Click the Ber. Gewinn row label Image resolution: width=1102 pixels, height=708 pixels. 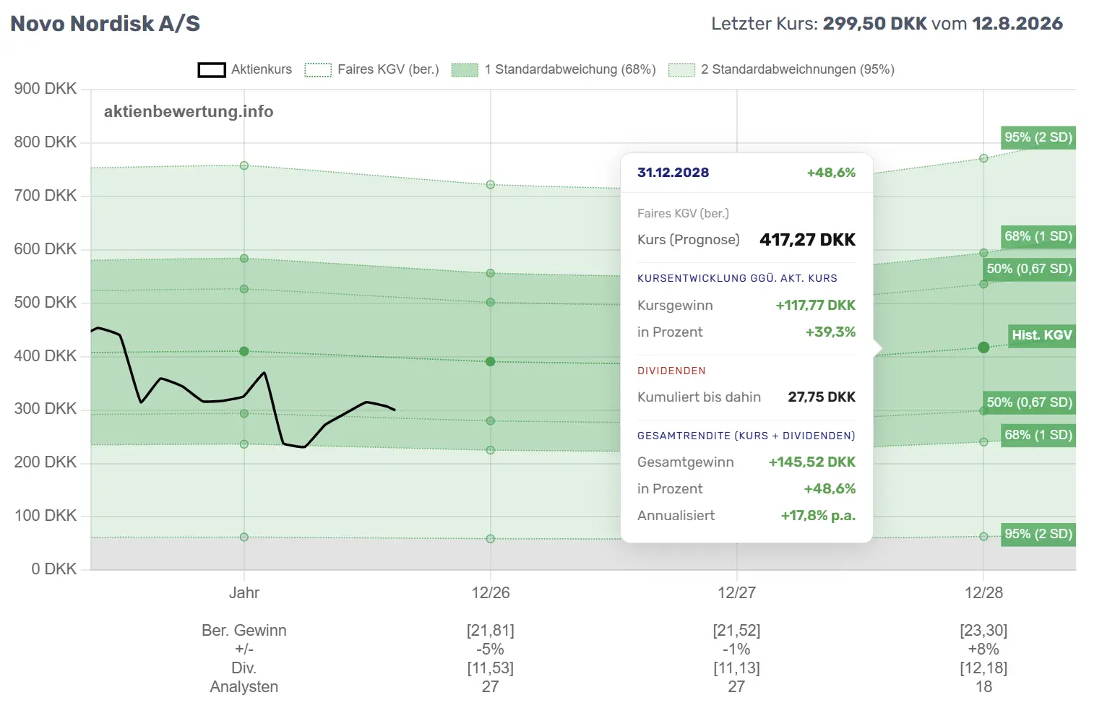(244, 631)
